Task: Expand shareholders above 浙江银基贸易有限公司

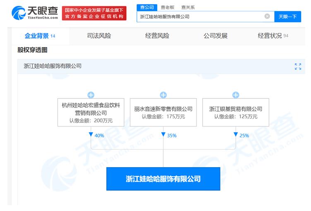Action: [236, 95]
